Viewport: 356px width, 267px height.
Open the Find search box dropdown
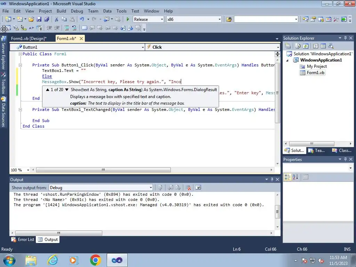click(x=296, y=19)
